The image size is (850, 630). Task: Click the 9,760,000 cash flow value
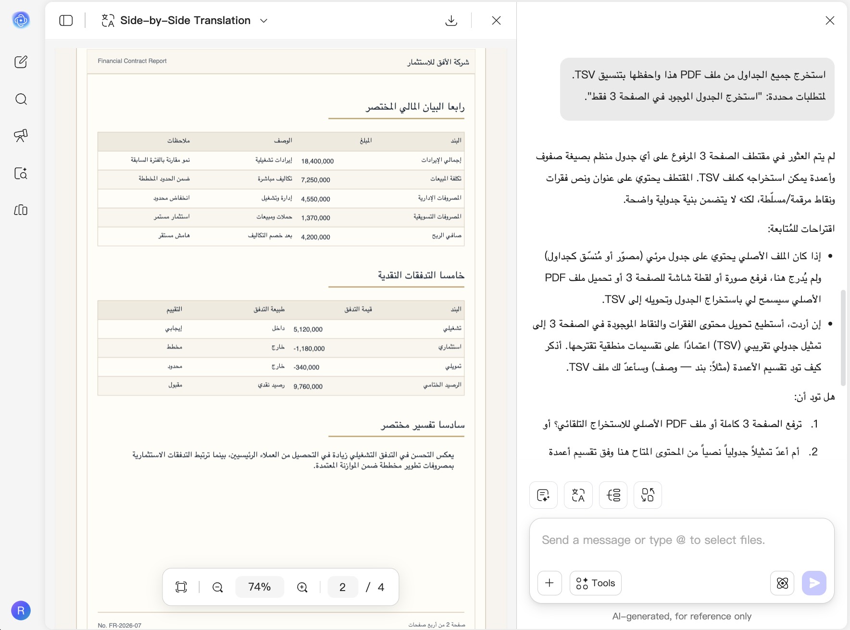[308, 387]
